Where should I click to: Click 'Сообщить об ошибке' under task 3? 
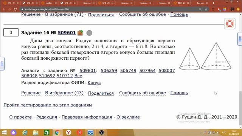coord(143,93)
